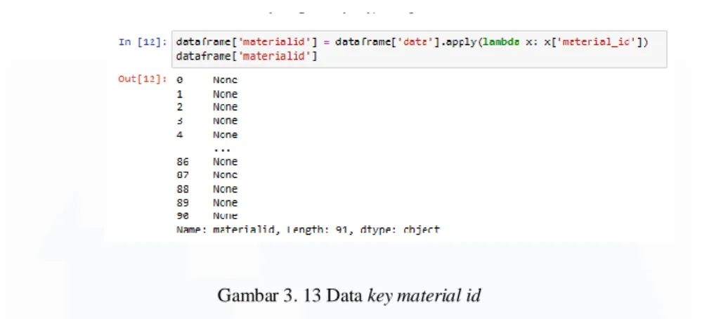Click the second code line dataframe['materialid']
702x319 pixels.
[247, 56]
